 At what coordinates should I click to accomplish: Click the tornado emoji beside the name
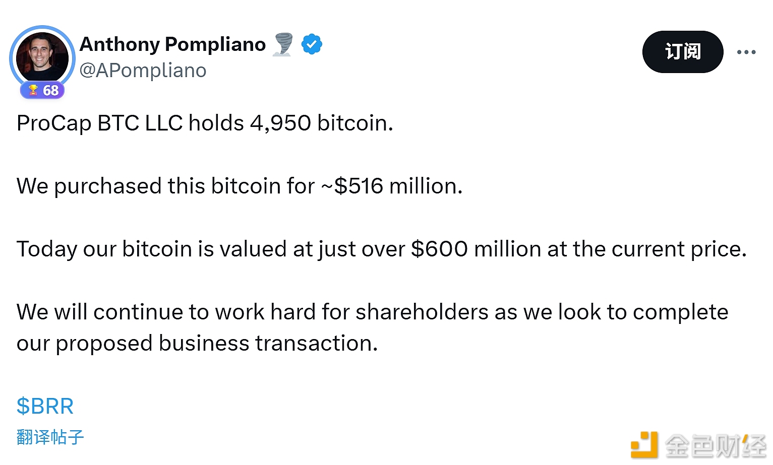[283, 44]
